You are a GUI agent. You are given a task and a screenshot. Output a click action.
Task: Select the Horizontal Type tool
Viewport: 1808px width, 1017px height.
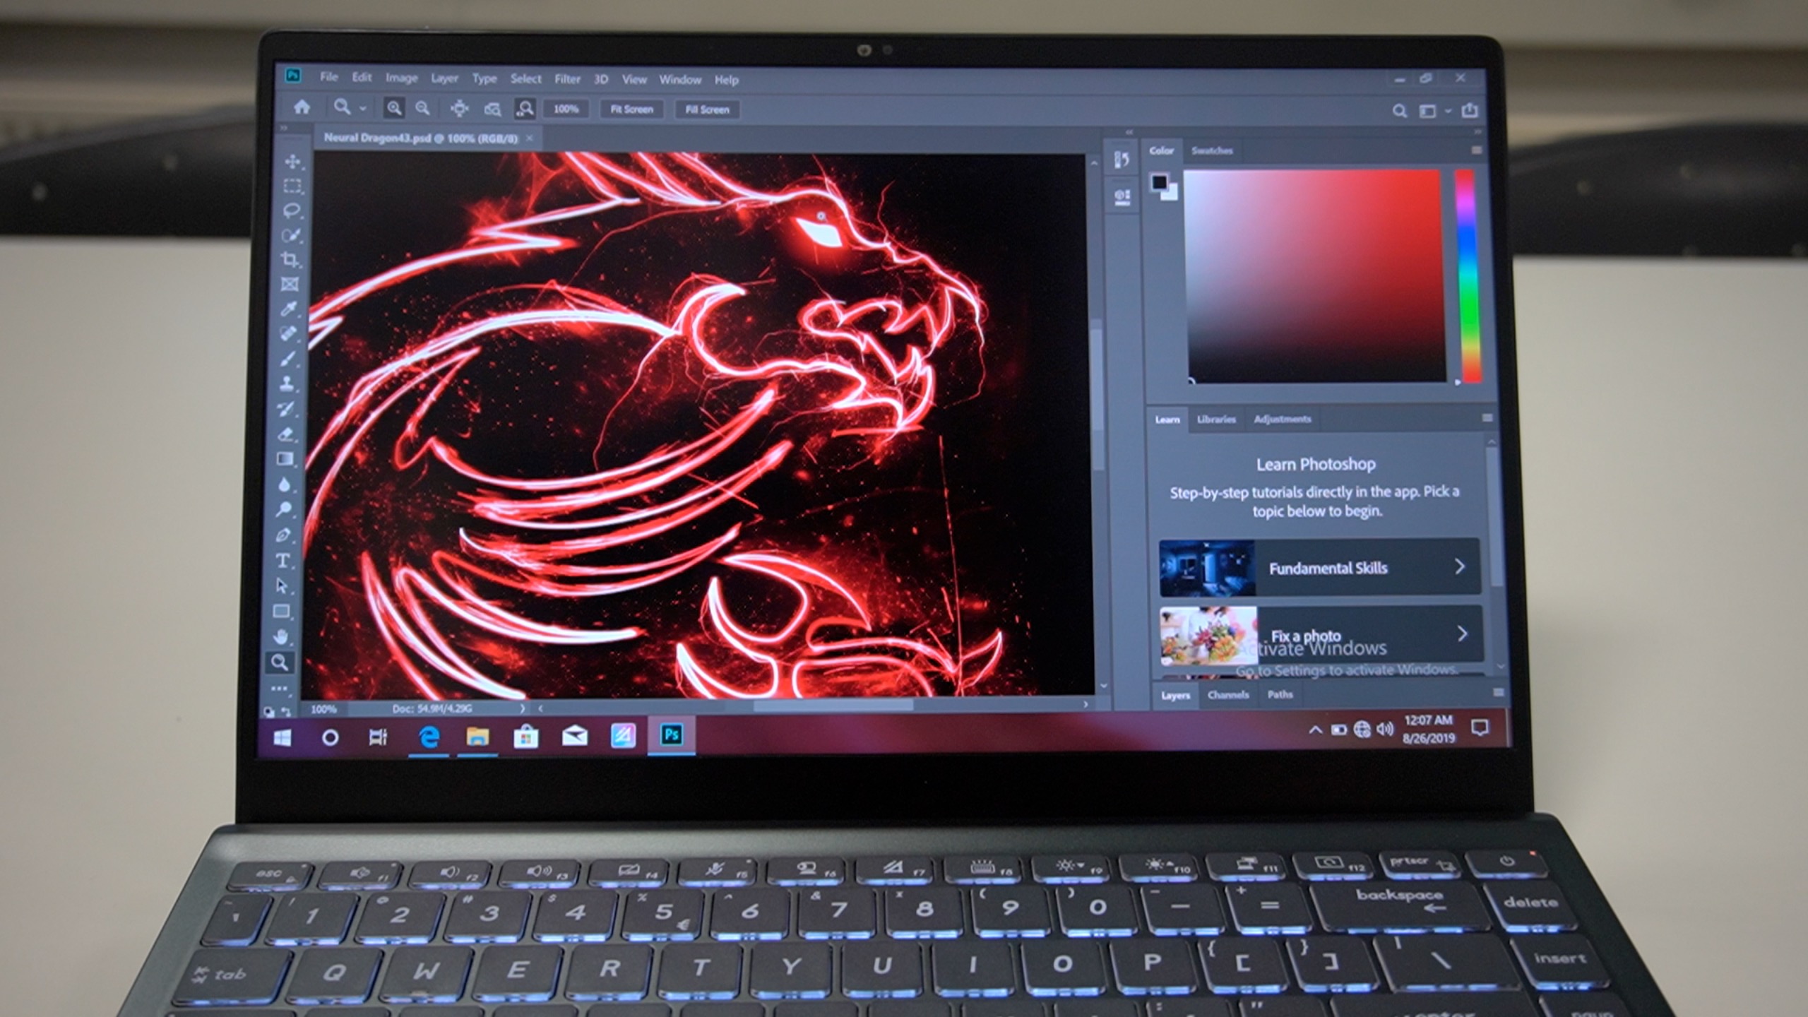[x=282, y=561]
